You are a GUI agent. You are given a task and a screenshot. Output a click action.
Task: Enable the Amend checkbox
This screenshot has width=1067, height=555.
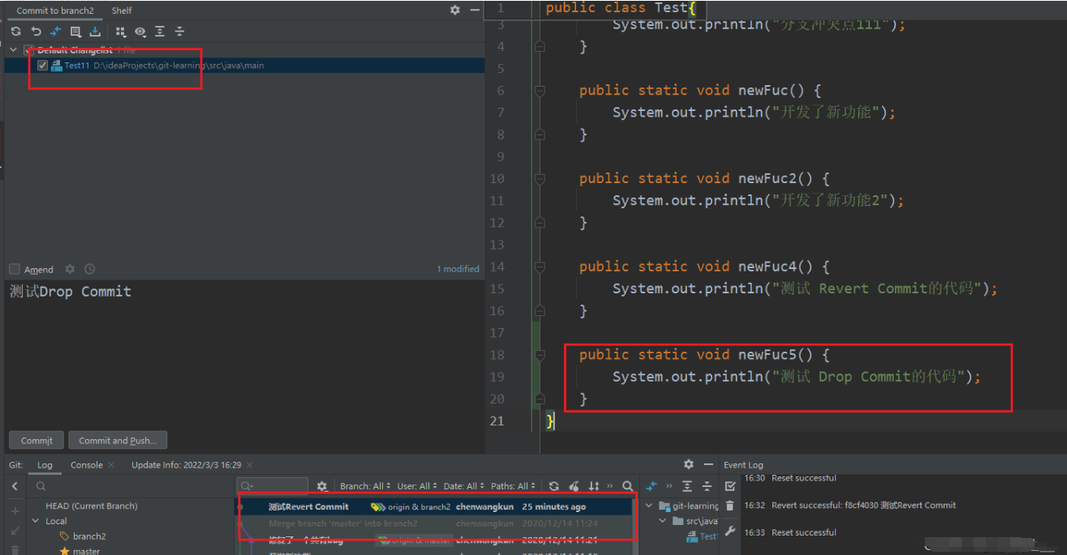(x=15, y=269)
